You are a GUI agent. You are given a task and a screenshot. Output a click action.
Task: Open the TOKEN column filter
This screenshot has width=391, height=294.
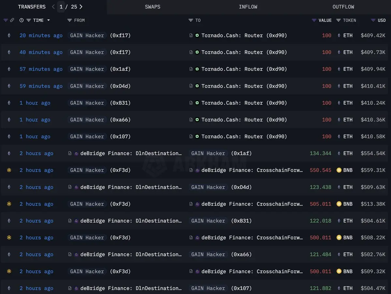pos(339,20)
